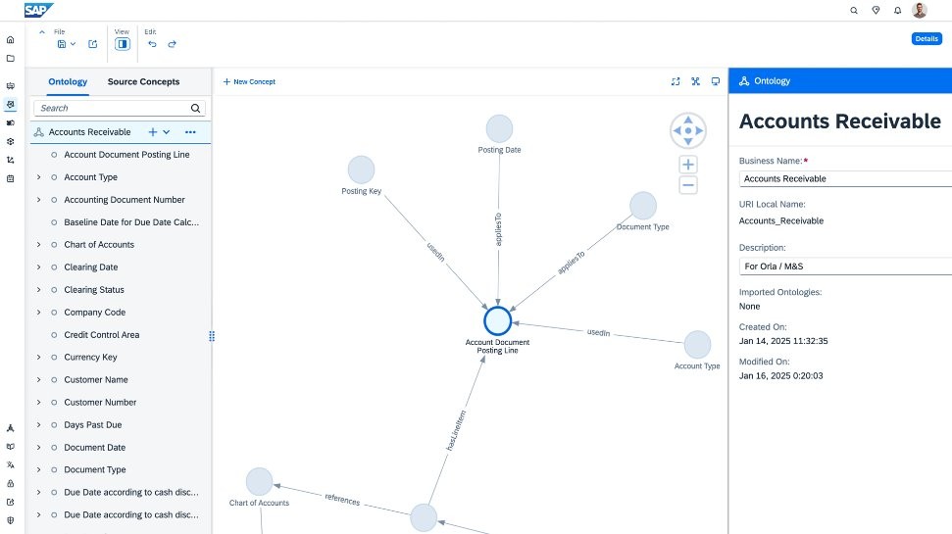
Task: Open the Save dropdown arrow
Action: (74, 44)
